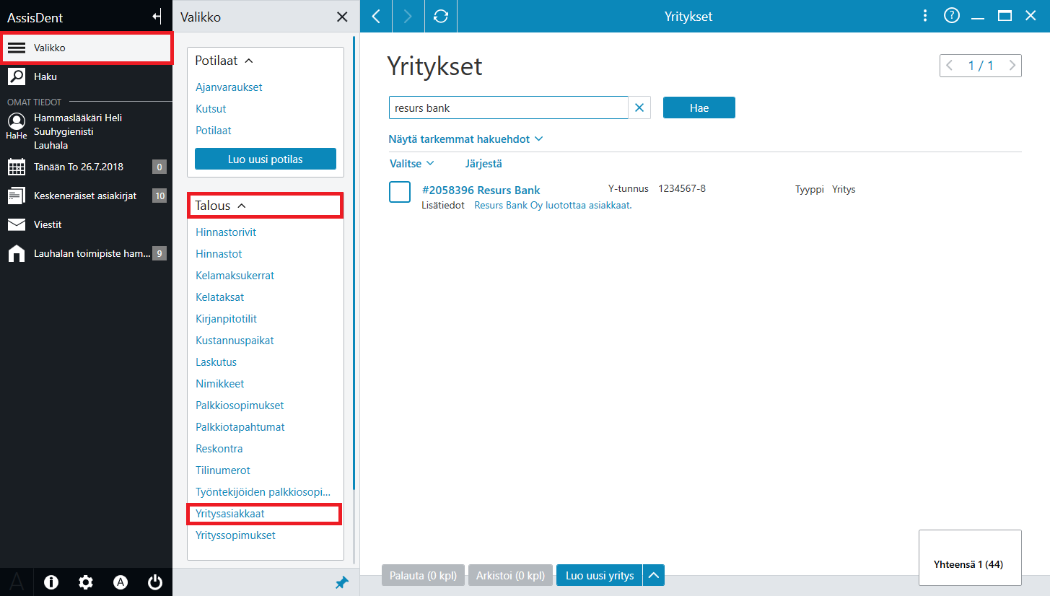Screen dimensions: 1050x596
Task: Click the info icon in the bottom sidebar
Action: click(x=51, y=582)
